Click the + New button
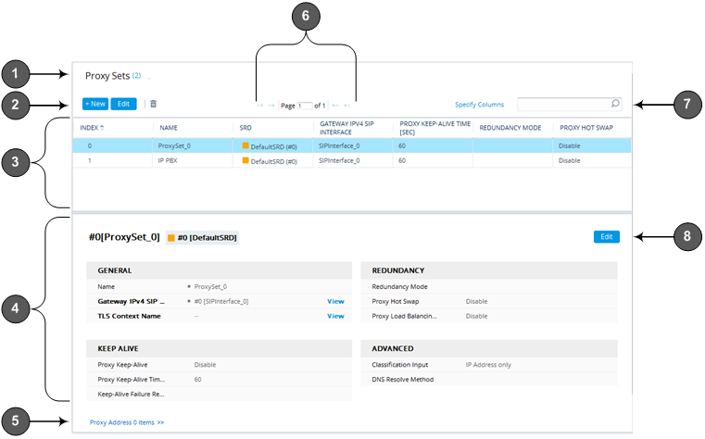 (x=95, y=105)
